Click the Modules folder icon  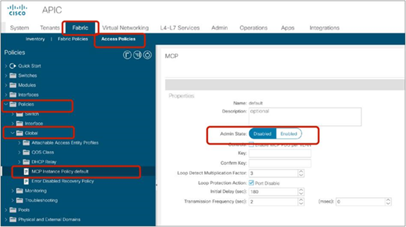coord(13,85)
